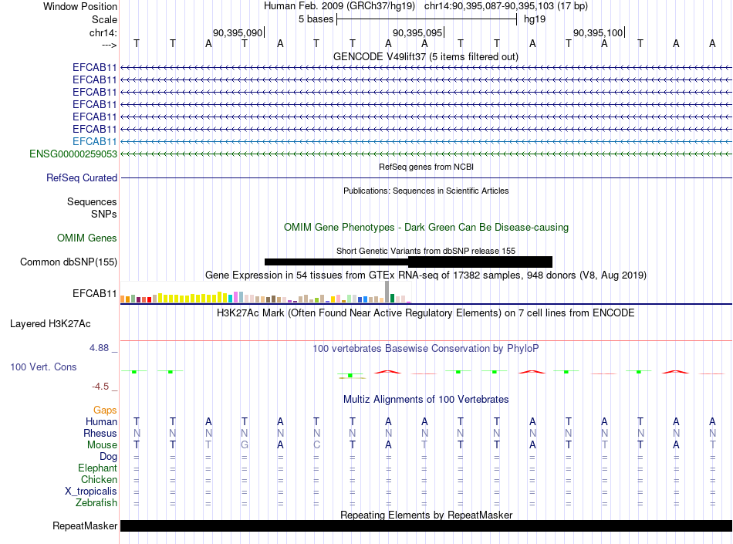The image size is (733, 544).
Task: Click the ENSG00000259053 green intron arrow line
Action: (426, 154)
